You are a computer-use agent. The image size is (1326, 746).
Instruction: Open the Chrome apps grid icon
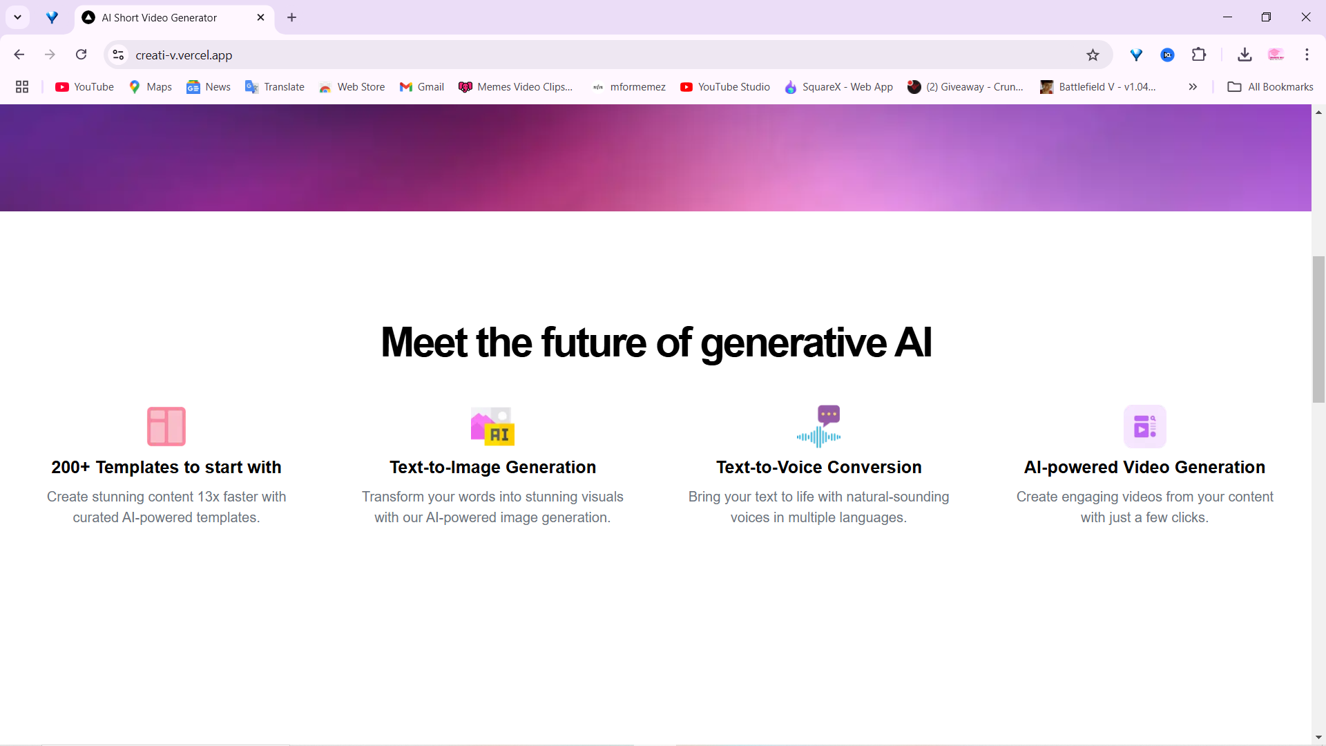[22, 87]
